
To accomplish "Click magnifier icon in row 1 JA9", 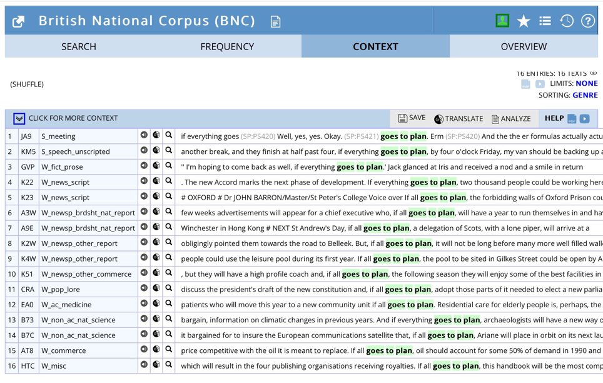I will 168,135.
